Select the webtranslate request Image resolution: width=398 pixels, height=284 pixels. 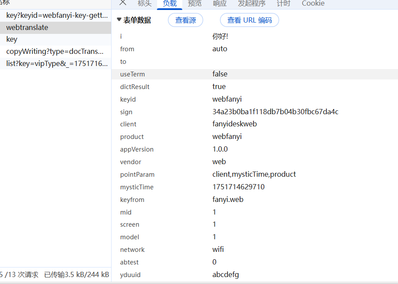click(x=56, y=27)
